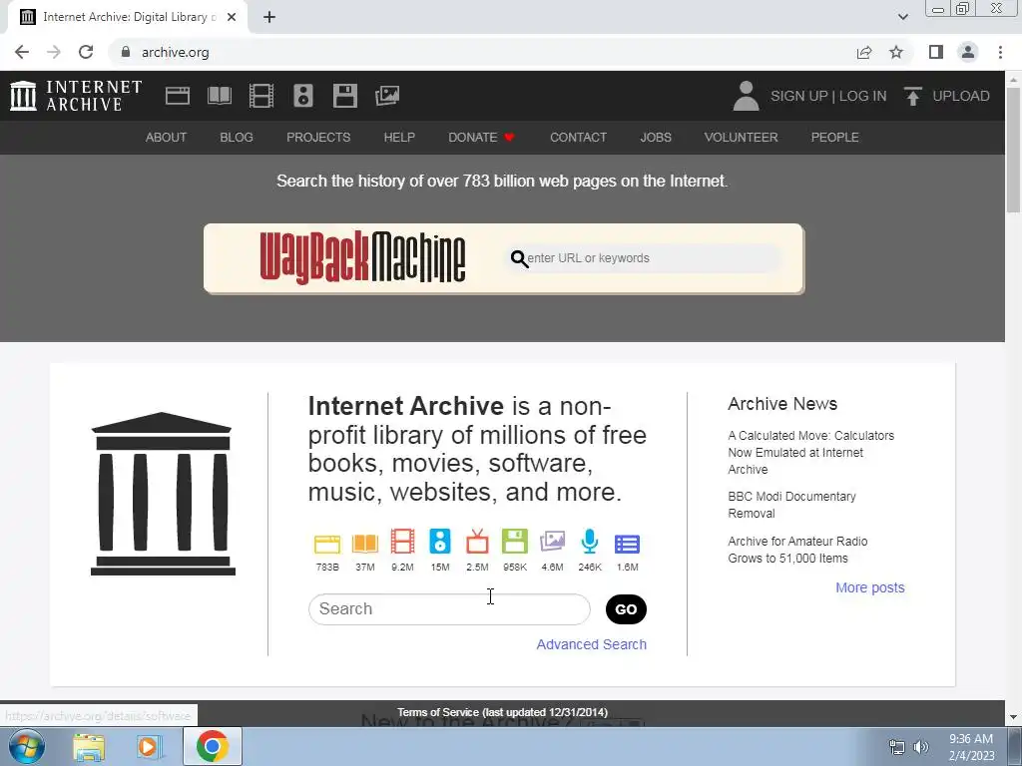The image size is (1022, 766).
Task: Reload the page with refresh icon
Action: pyautogui.click(x=86, y=52)
